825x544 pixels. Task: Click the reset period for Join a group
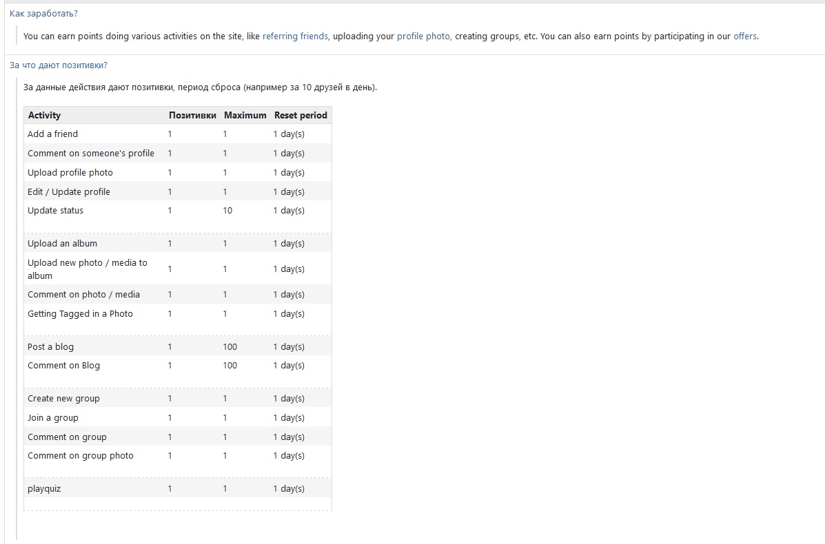click(289, 418)
